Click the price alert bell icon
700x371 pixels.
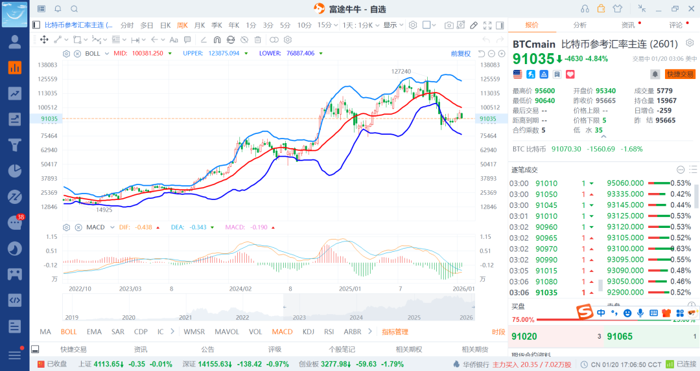[655, 74]
